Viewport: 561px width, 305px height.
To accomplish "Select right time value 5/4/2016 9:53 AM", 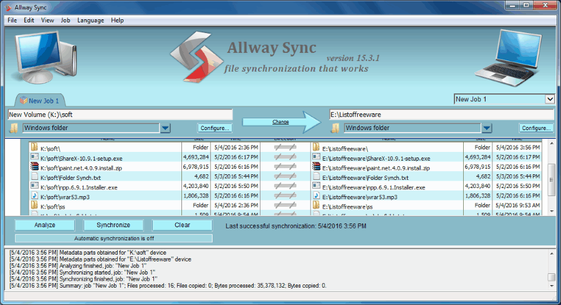I will (518, 205).
